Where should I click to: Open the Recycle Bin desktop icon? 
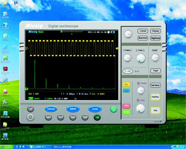pyautogui.click(x=5, y=36)
